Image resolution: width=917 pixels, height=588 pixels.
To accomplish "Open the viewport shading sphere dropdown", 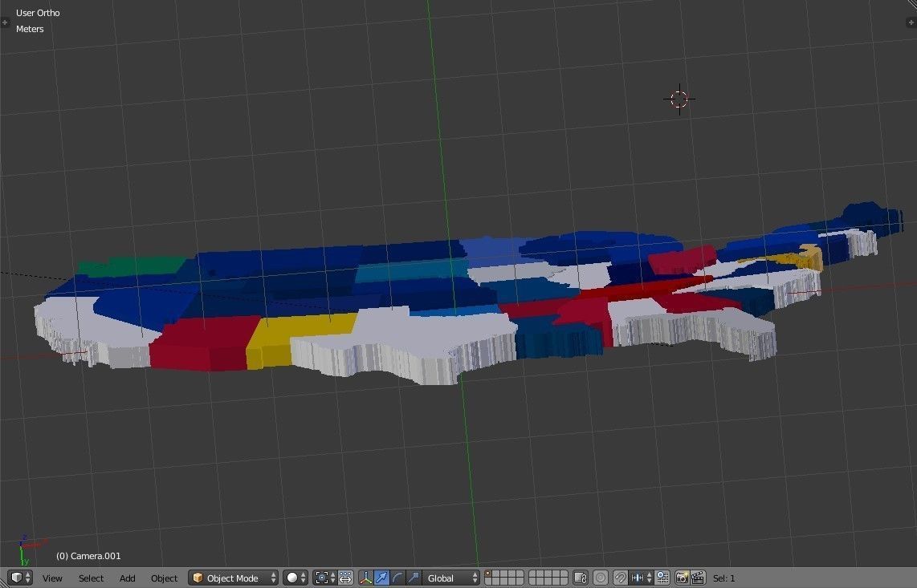I will pyautogui.click(x=295, y=578).
